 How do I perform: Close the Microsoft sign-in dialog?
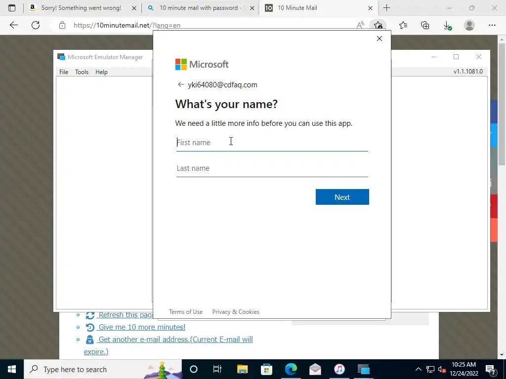click(379, 38)
